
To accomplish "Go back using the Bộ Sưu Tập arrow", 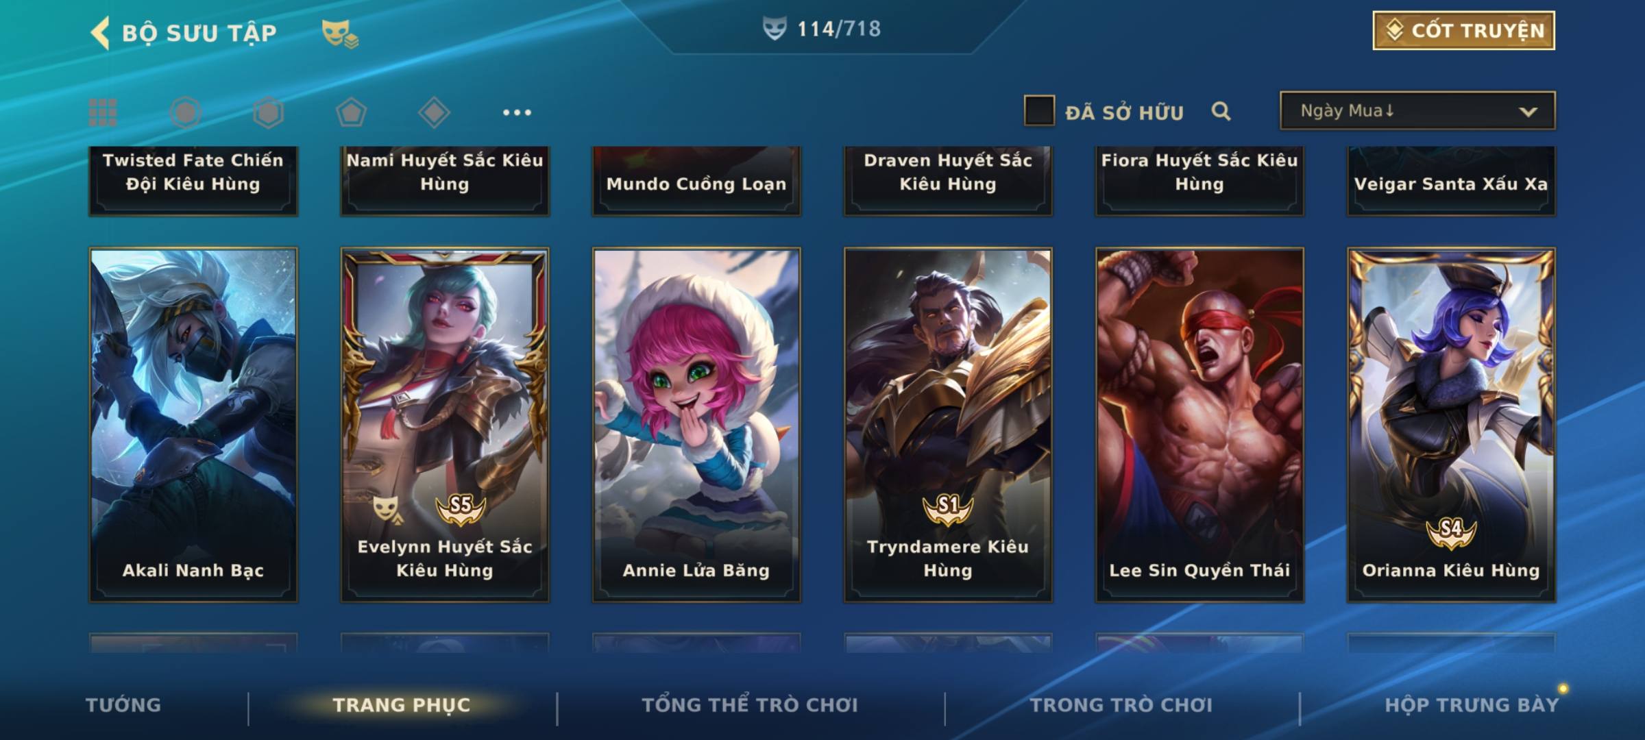I will pos(100,33).
